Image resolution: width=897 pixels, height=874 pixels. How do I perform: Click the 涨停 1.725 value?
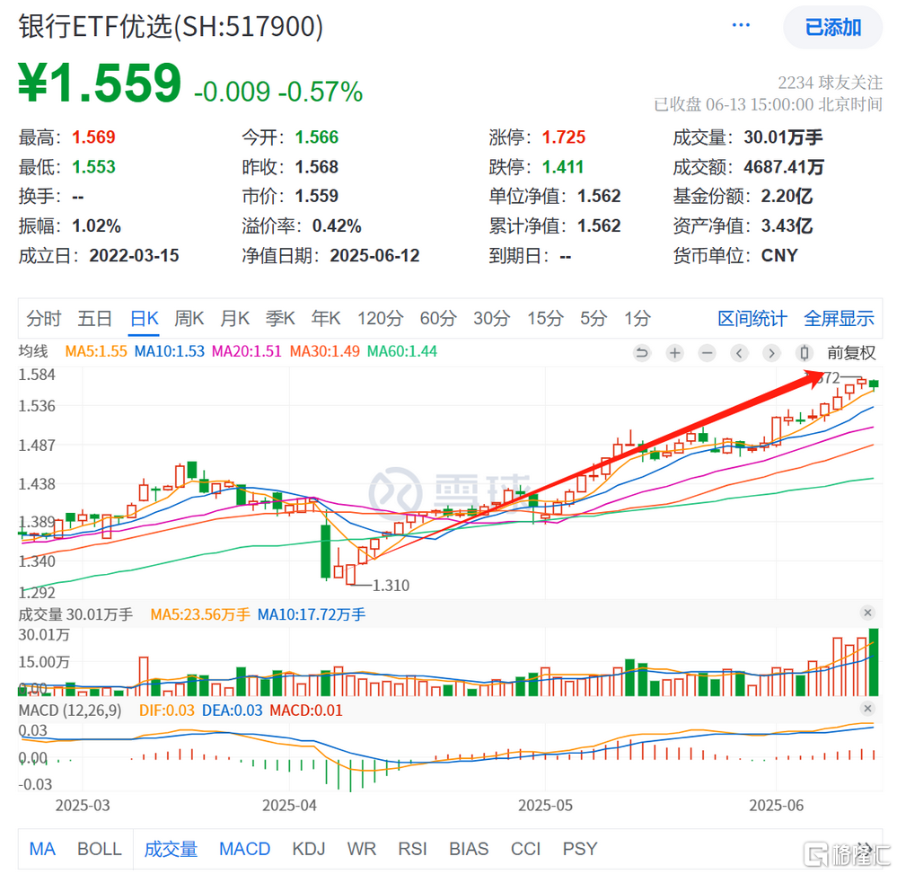564,137
